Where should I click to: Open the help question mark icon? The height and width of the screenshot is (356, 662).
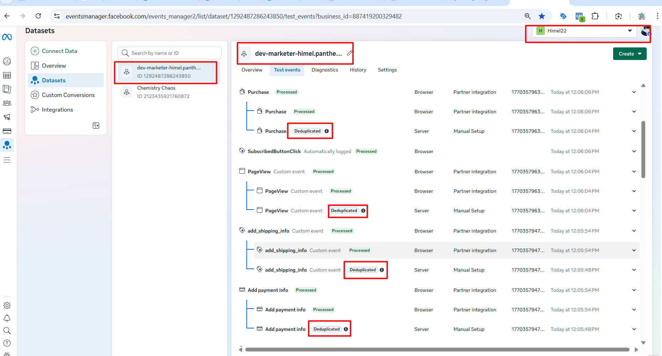click(x=7, y=343)
